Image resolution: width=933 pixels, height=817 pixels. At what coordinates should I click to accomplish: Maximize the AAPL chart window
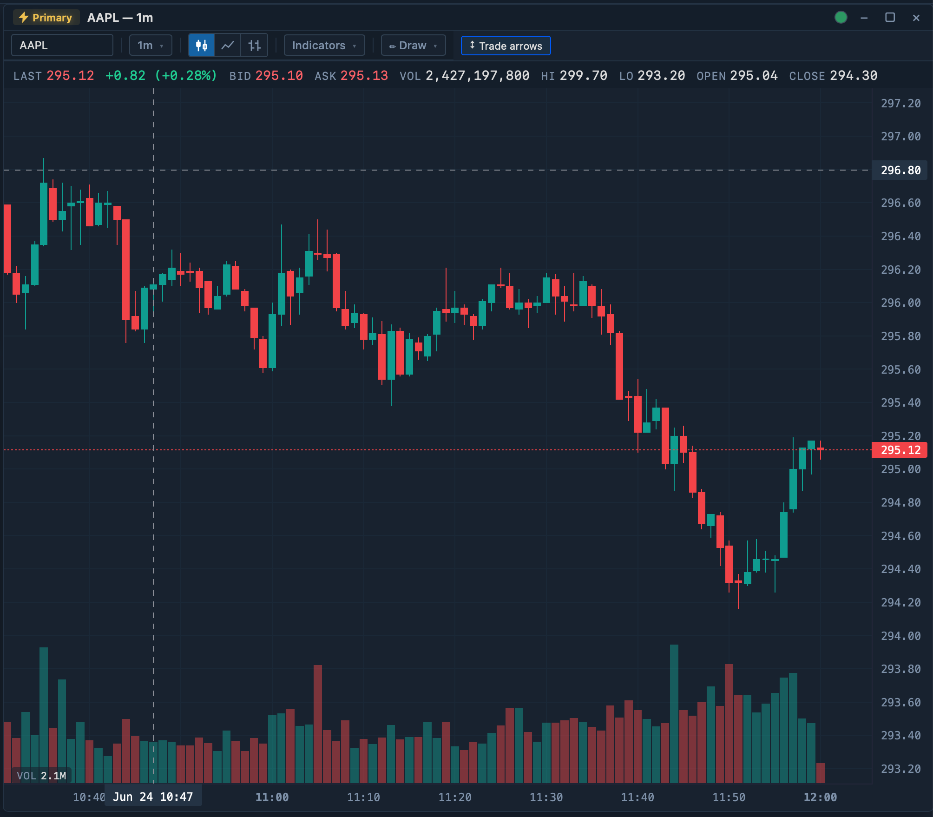(890, 18)
